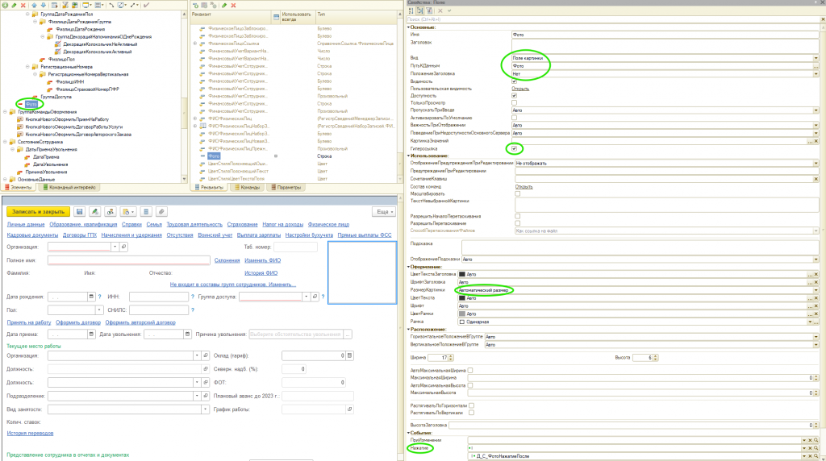
Task: Enable Масштабировать checkbox
Action: pos(517,193)
